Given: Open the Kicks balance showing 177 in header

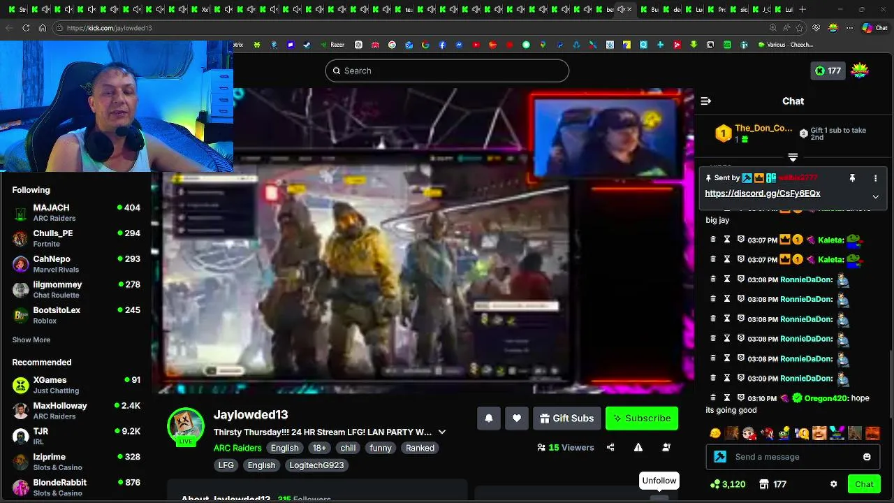Looking at the screenshot, I should [x=827, y=71].
